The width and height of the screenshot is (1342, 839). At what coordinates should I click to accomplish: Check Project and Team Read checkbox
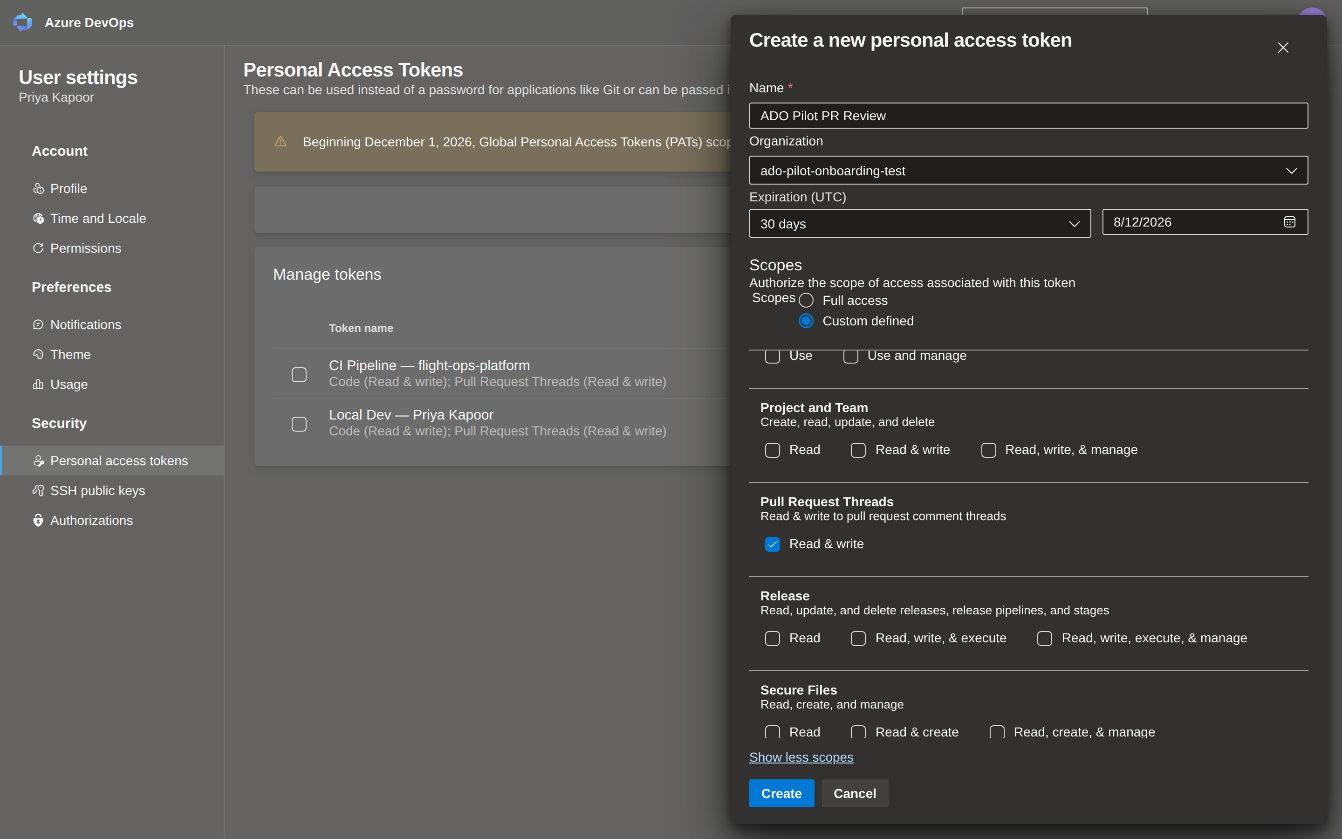(773, 450)
